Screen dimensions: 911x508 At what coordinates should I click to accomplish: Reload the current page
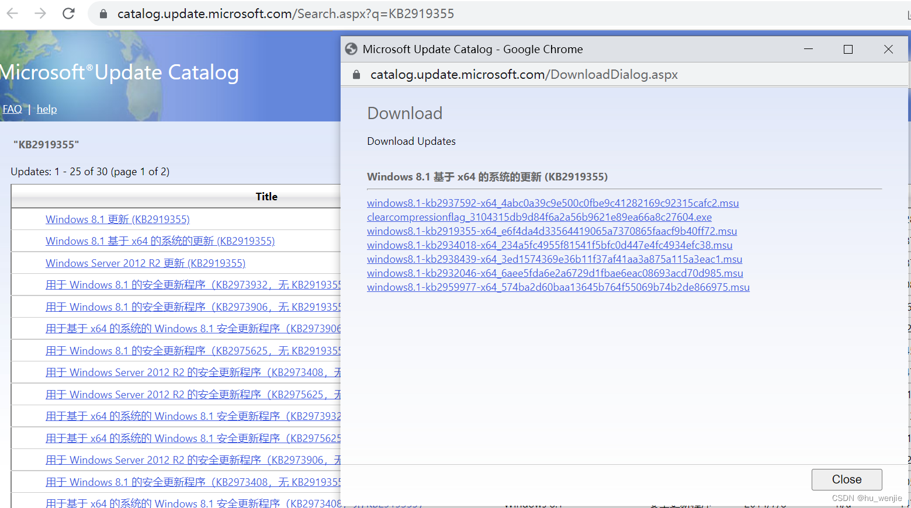click(x=68, y=13)
